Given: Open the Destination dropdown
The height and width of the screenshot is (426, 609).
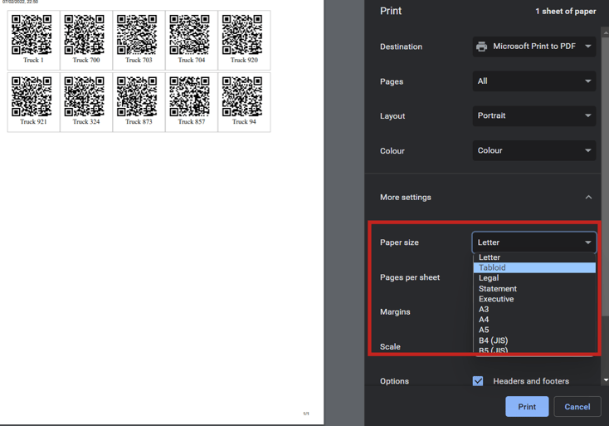Looking at the screenshot, I should (534, 47).
